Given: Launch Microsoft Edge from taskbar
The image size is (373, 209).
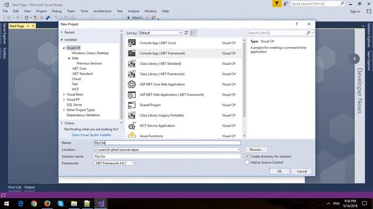Looking at the screenshot, I should coord(21,204).
